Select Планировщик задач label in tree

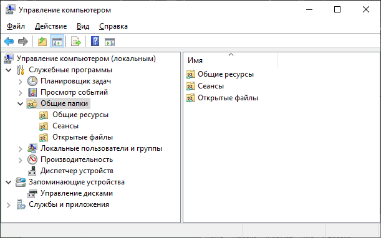[x=76, y=81]
